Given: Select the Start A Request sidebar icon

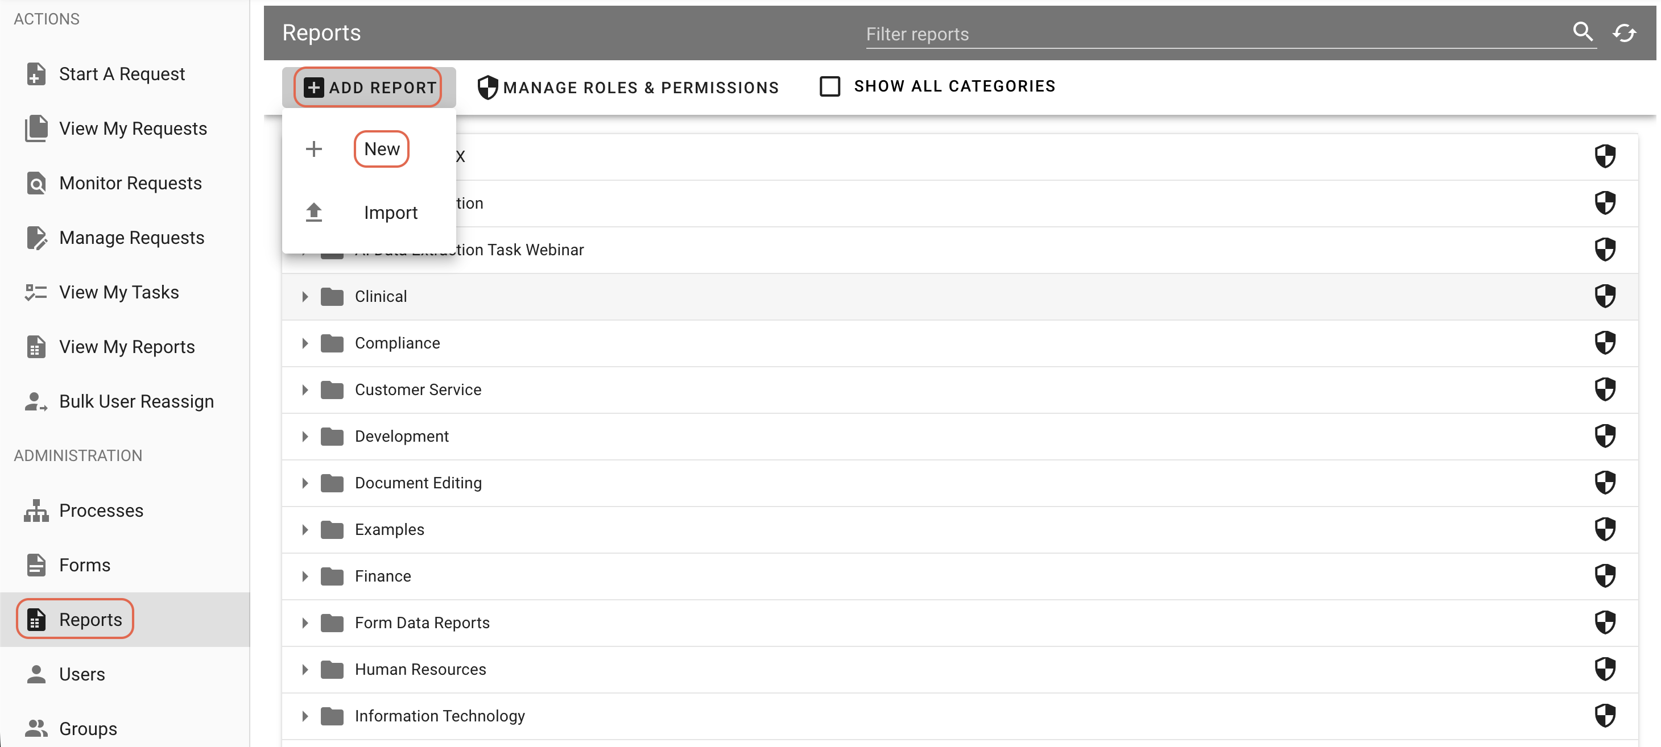Looking at the screenshot, I should 35,73.
